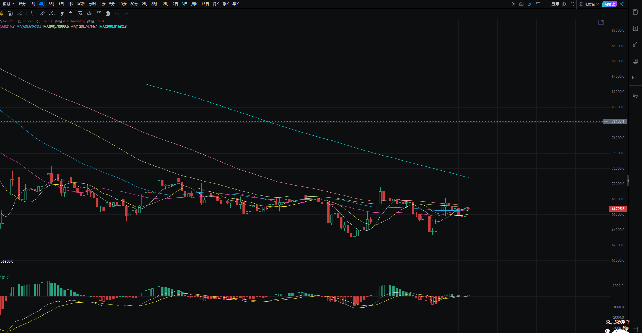Viewport: 642px width, 333px height.
Task: Click the MA(200) indicator label
Action: coord(113,27)
